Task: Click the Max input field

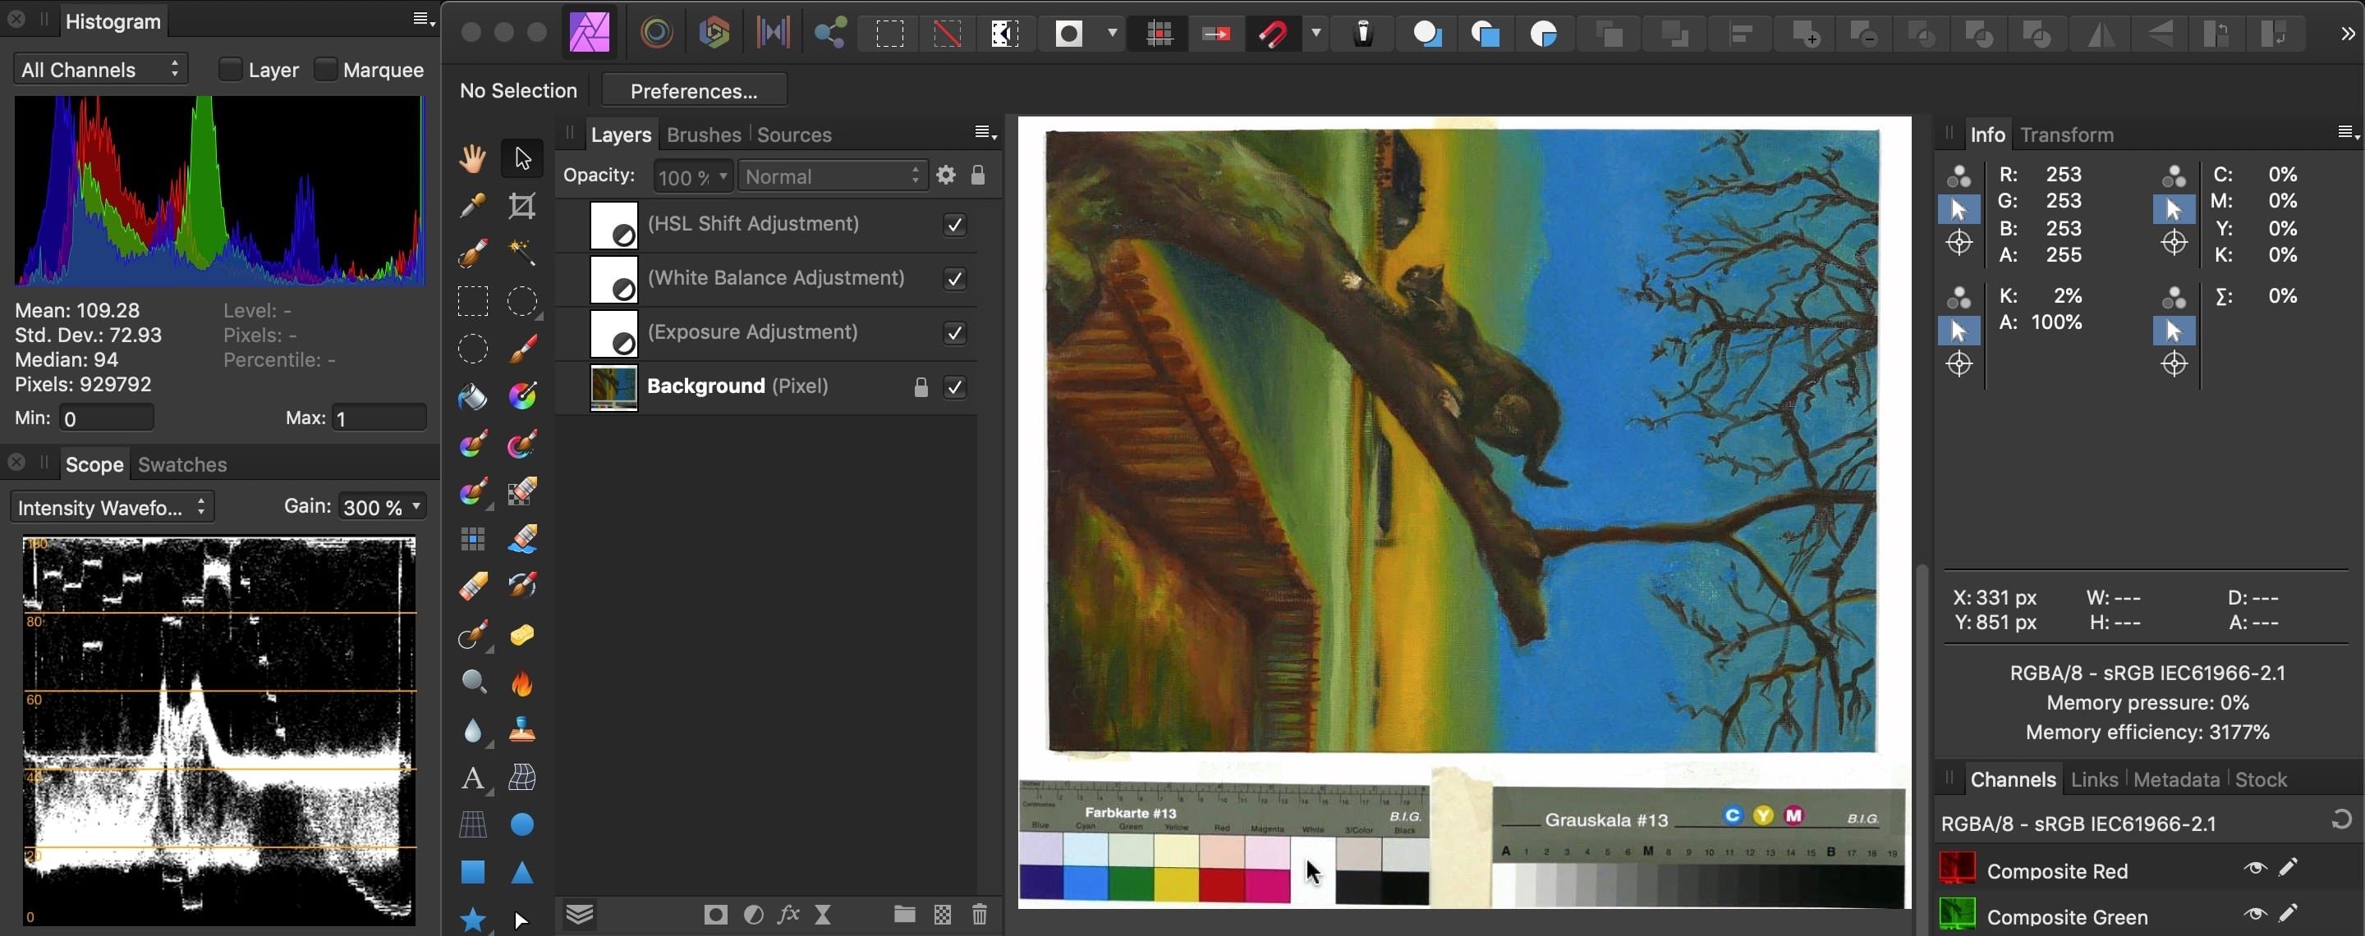Action: pyautogui.click(x=379, y=418)
